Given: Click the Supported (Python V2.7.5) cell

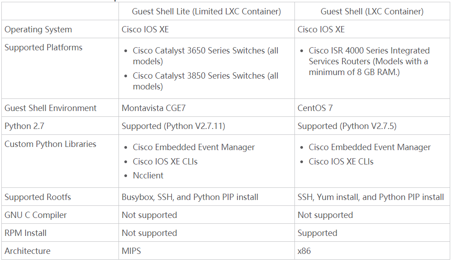Looking at the screenshot, I should (x=347, y=126).
